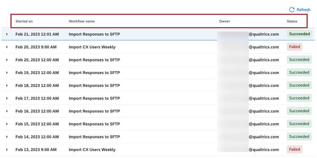Click the Workflow name column header
The height and width of the screenshot is (158, 317).
[82, 21]
